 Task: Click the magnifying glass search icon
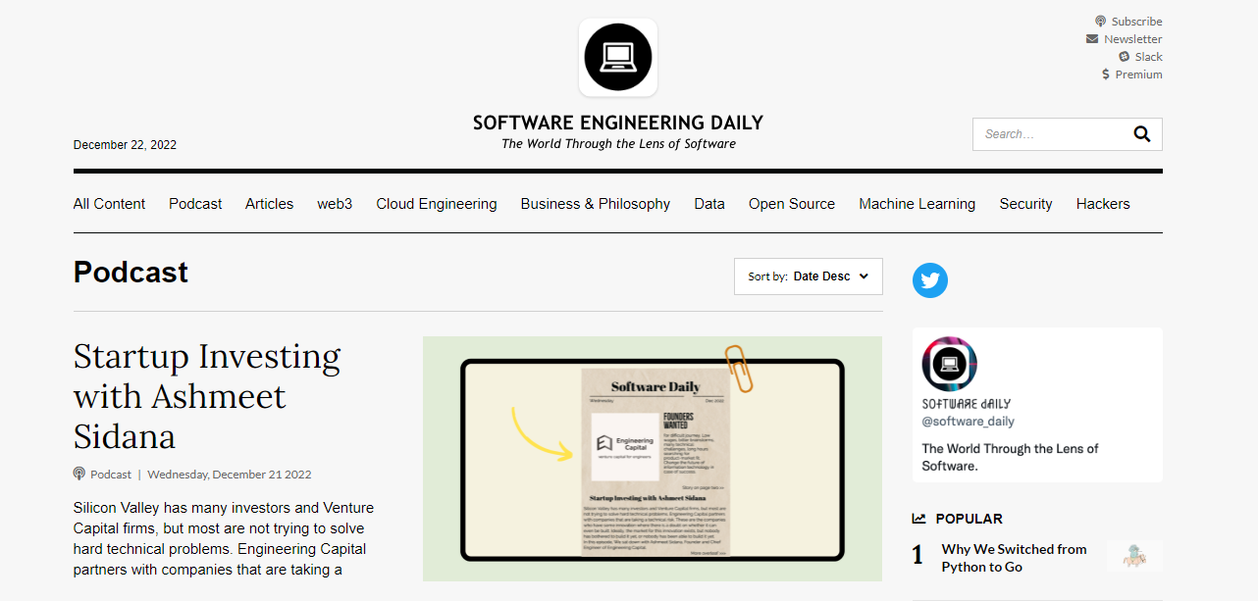point(1141,134)
